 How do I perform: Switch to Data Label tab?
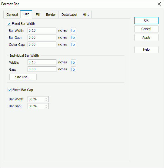tap(69, 15)
